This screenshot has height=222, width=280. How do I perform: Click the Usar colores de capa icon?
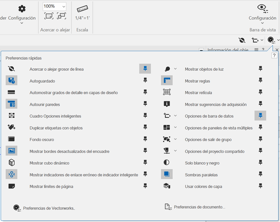pyautogui.click(x=167, y=186)
